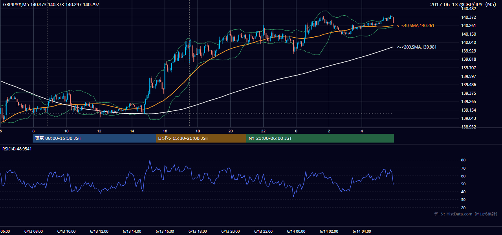Click price axis label 139.818
This screenshot has width=502, height=235.
pos(469,59)
